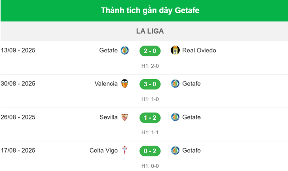Select the LA LIGA section header

point(150,31)
